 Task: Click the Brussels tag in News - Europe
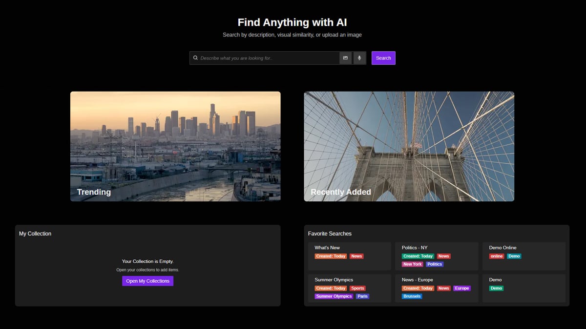click(x=412, y=296)
